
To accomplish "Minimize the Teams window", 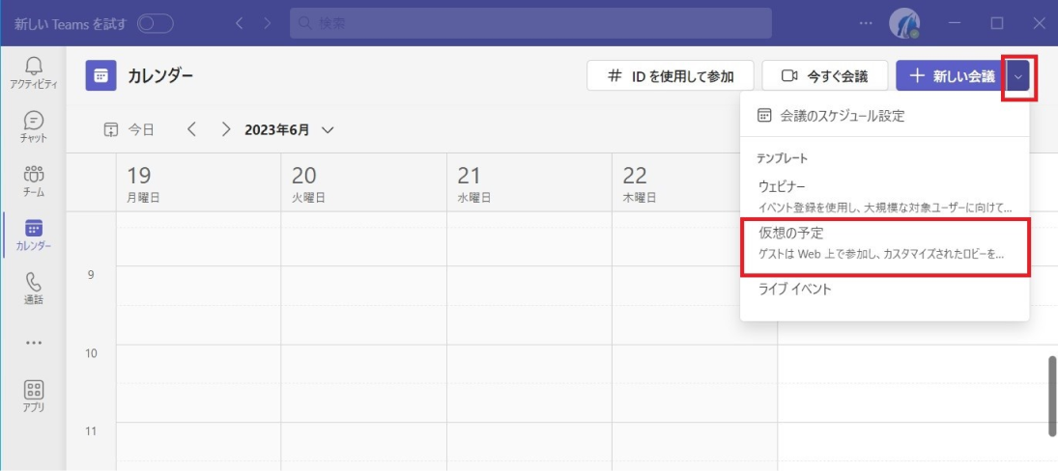I will (x=954, y=23).
